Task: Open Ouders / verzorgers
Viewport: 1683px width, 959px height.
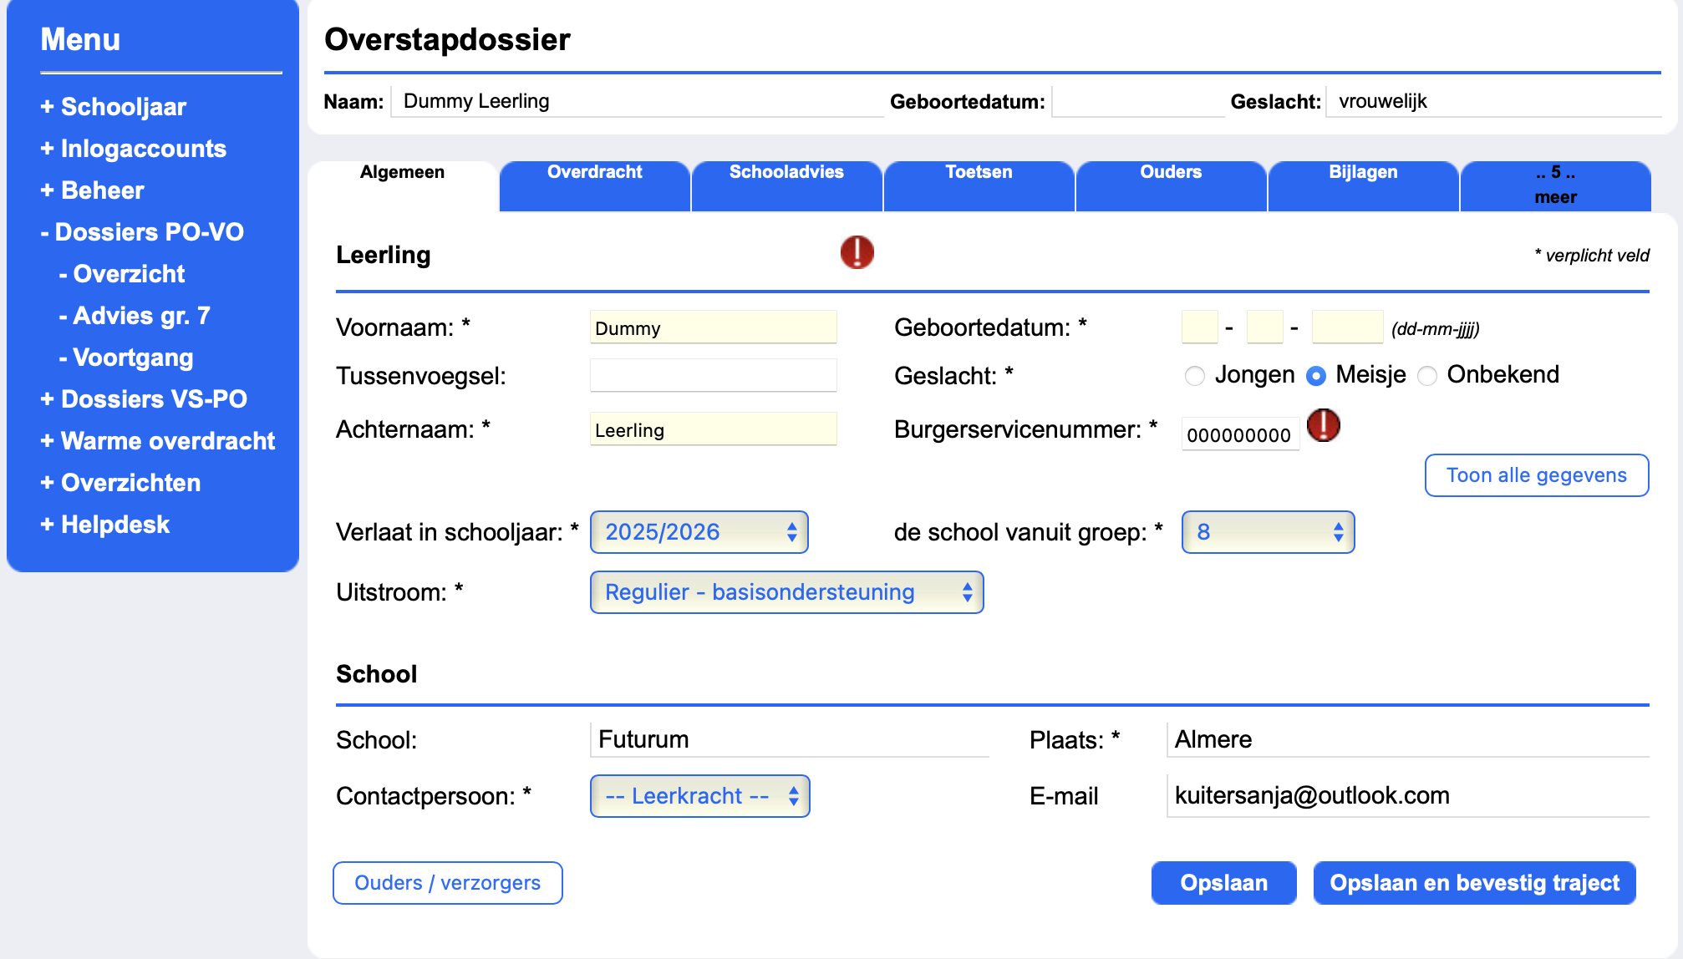Action: point(447,883)
